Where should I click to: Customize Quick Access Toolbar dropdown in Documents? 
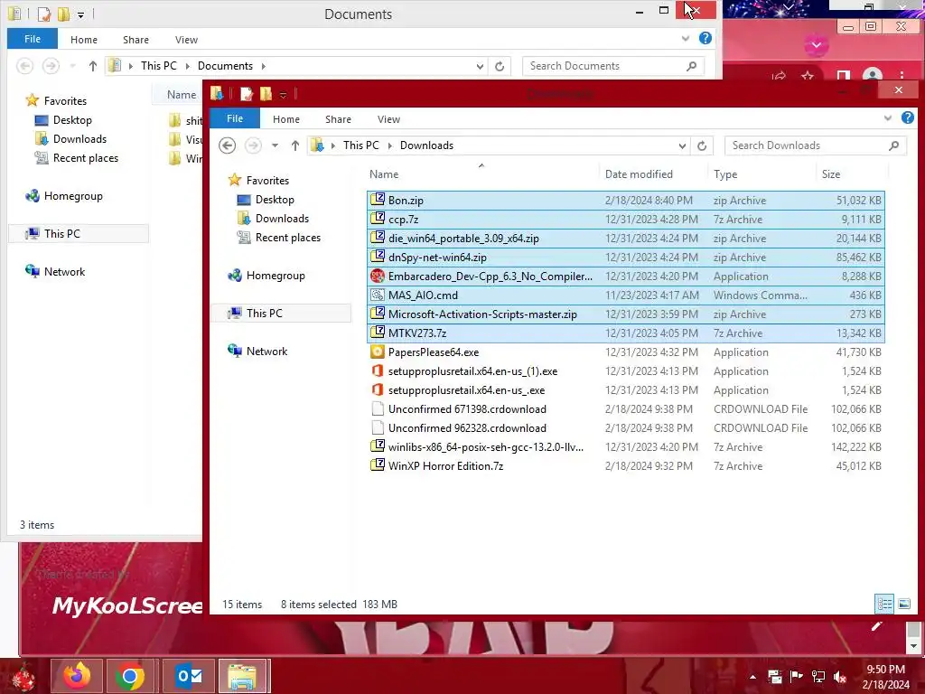[x=80, y=14]
